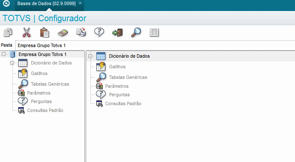
Task: Switch to Bases de Dados tab
Action: tap(46, 3)
